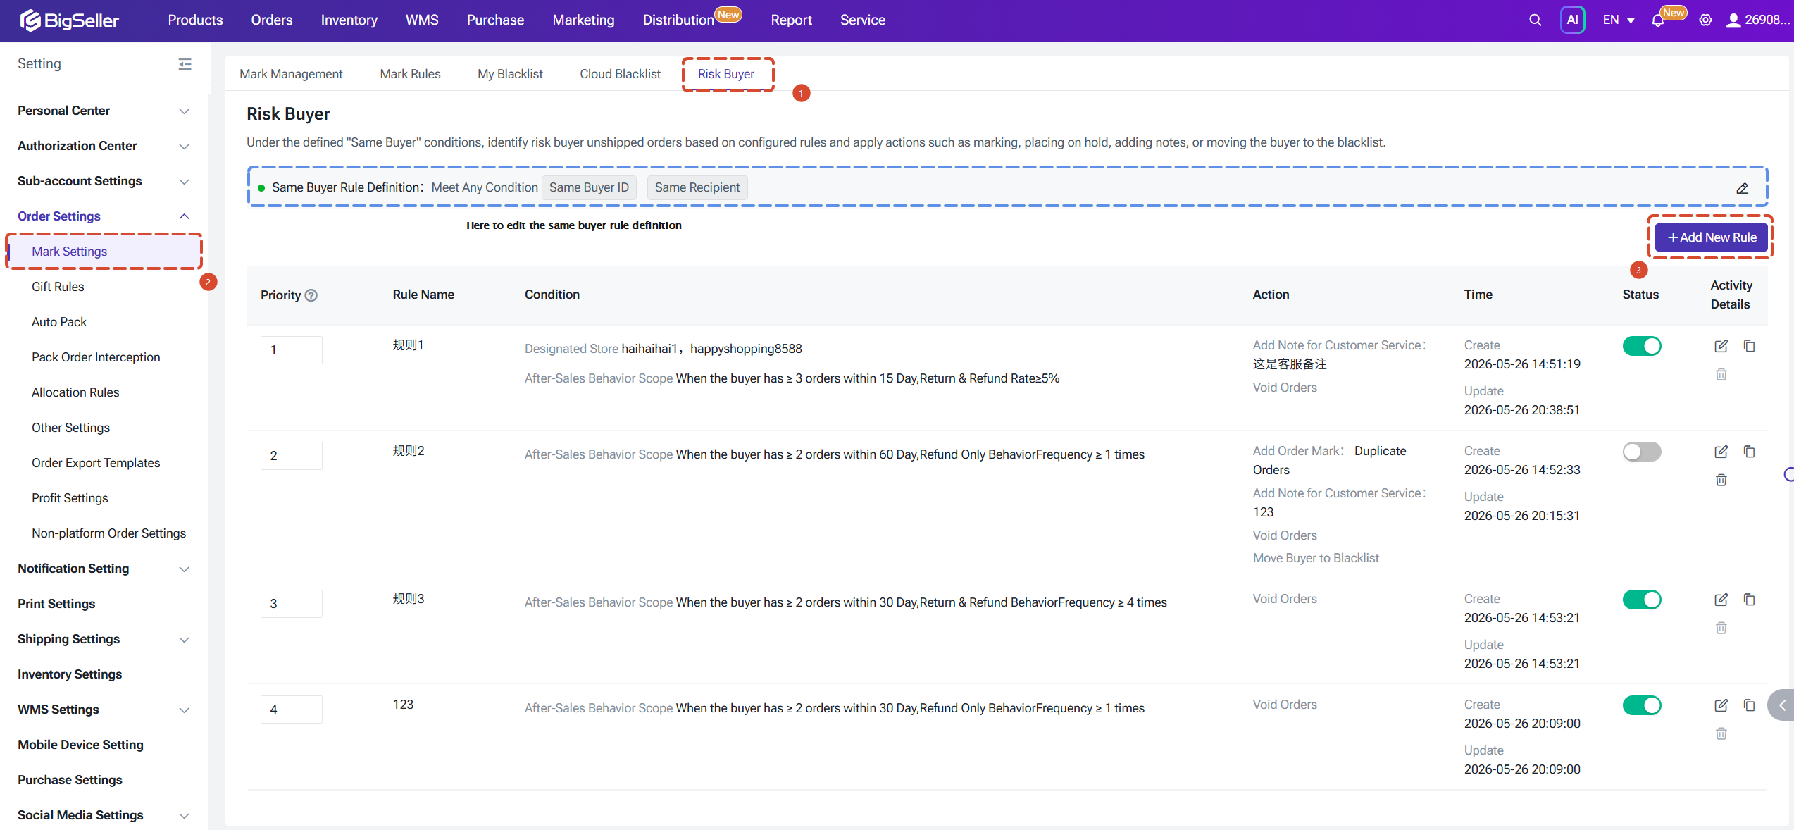1794x830 pixels.
Task: Open Allocation Rules settings
Action: click(75, 392)
